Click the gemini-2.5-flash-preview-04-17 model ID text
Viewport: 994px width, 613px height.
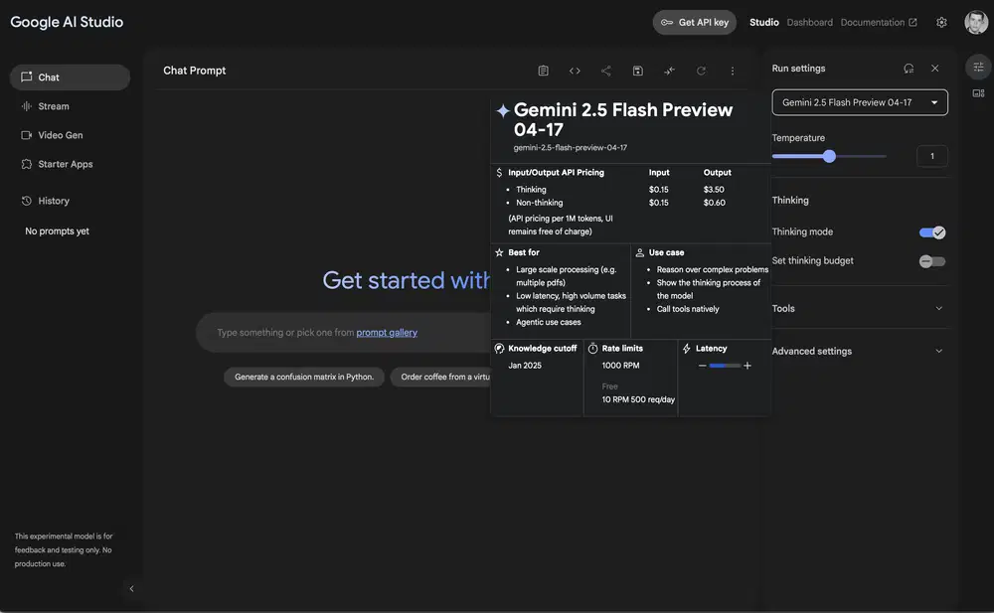tap(570, 148)
